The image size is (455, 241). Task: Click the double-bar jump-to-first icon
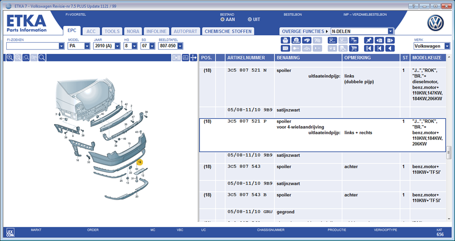368,48
